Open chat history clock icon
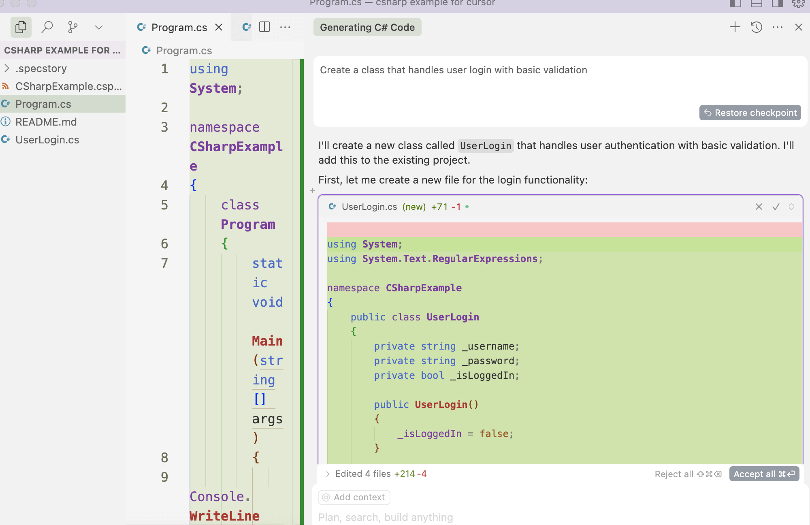The height and width of the screenshot is (525, 810). pos(756,27)
